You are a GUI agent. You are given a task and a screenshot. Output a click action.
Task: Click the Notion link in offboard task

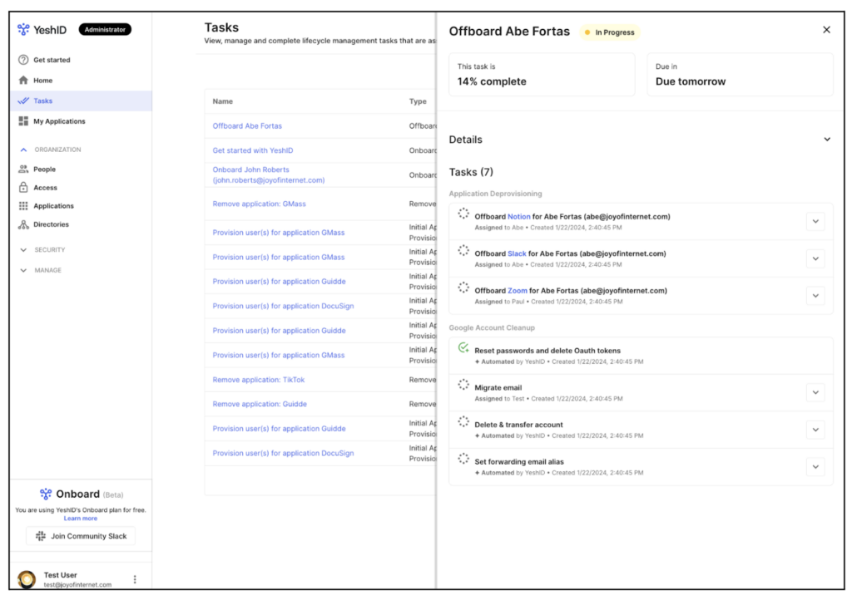(519, 217)
